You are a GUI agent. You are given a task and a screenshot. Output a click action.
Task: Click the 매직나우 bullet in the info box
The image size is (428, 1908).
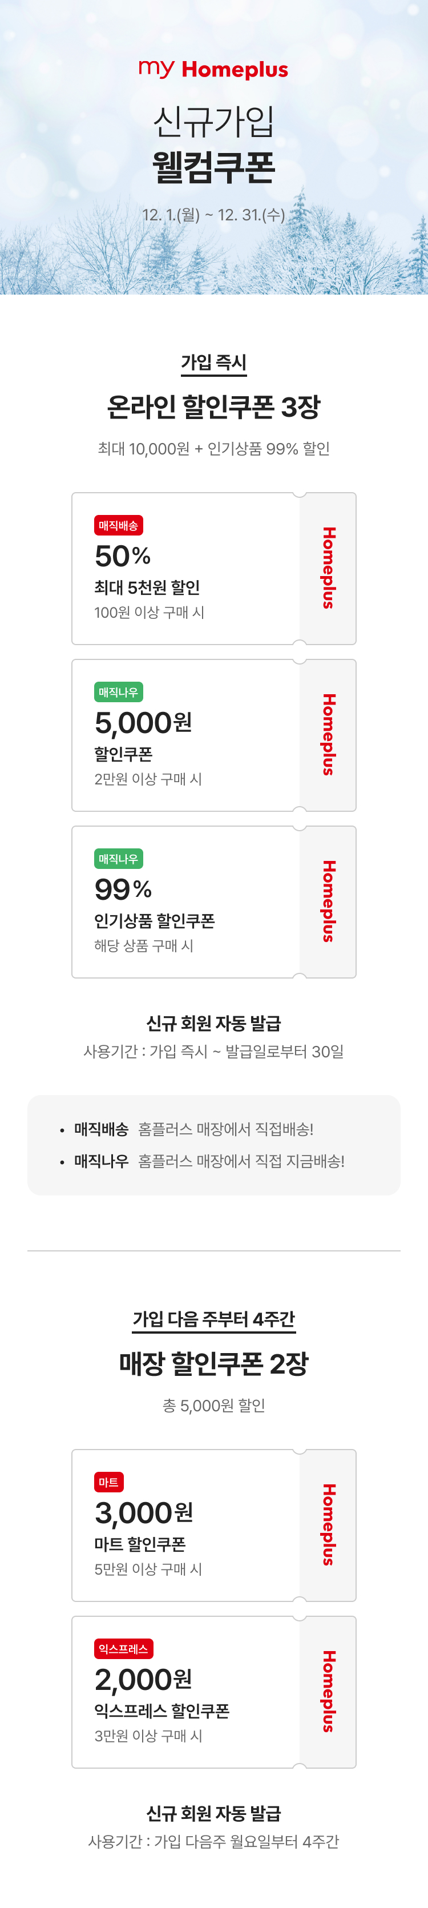click(x=100, y=1161)
